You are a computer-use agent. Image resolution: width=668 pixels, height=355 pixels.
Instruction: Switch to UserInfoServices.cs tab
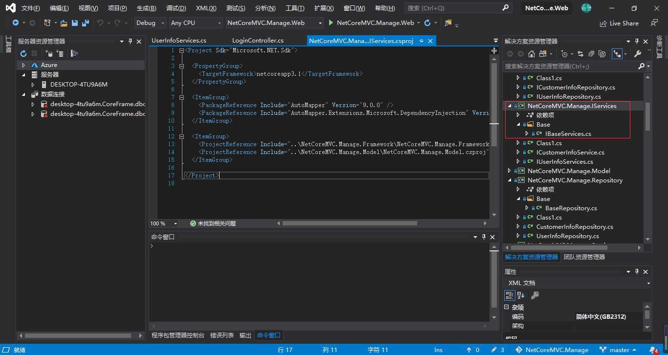tap(179, 41)
